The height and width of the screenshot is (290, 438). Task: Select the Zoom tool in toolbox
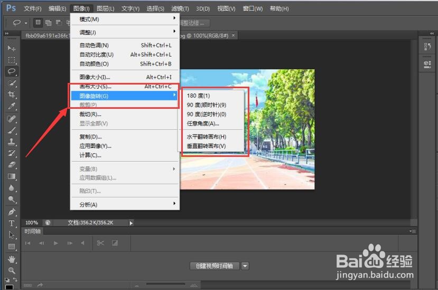tap(12, 270)
